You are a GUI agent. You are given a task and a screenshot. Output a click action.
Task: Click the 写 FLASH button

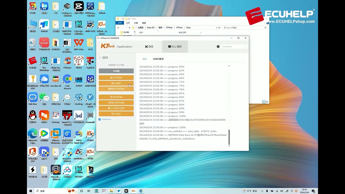116,114
